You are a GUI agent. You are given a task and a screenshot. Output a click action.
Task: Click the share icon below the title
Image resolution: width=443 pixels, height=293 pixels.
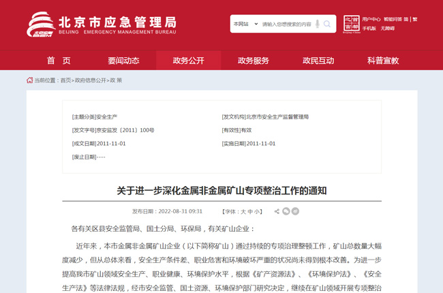pyautogui.click(x=277, y=211)
